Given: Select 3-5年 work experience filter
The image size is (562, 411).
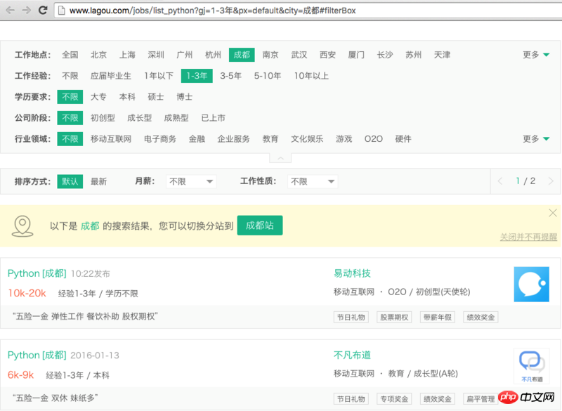Looking at the screenshot, I should point(230,76).
